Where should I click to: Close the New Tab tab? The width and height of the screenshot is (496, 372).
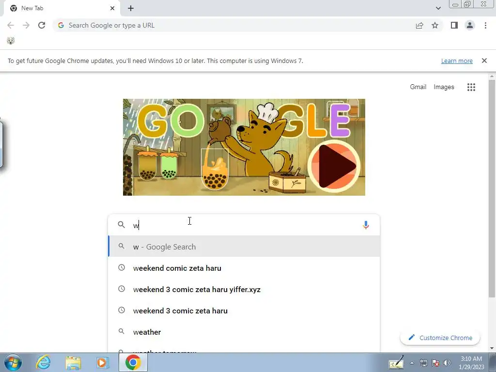(112, 8)
